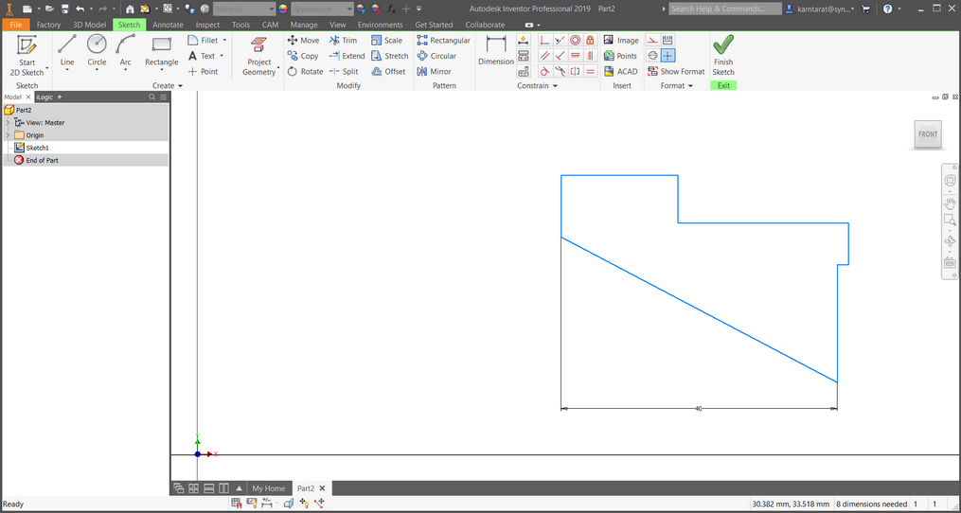Viewport: 961px width, 513px height.
Task: Insert an Image into the sketch
Action: coord(621,40)
